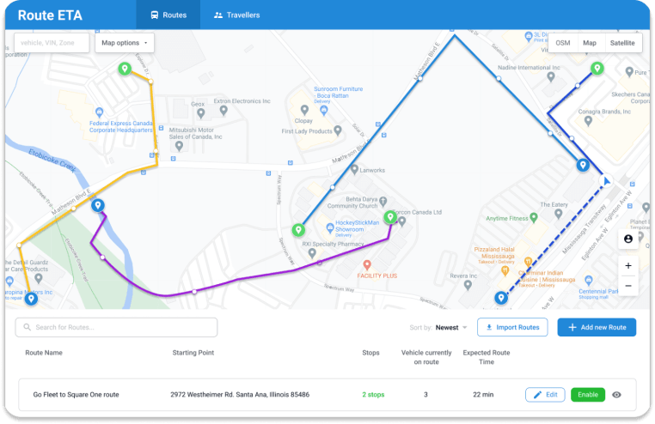Click the green start pin near Federal Express
This screenshot has height=424, width=655.
pos(125,69)
